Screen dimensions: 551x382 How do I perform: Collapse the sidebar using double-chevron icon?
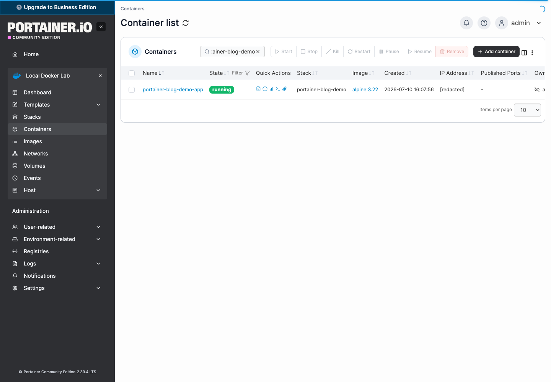pyautogui.click(x=101, y=27)
